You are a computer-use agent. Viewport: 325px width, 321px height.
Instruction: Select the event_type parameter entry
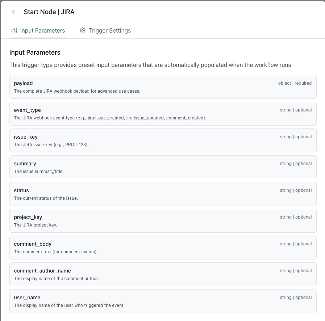pos(162,114)
